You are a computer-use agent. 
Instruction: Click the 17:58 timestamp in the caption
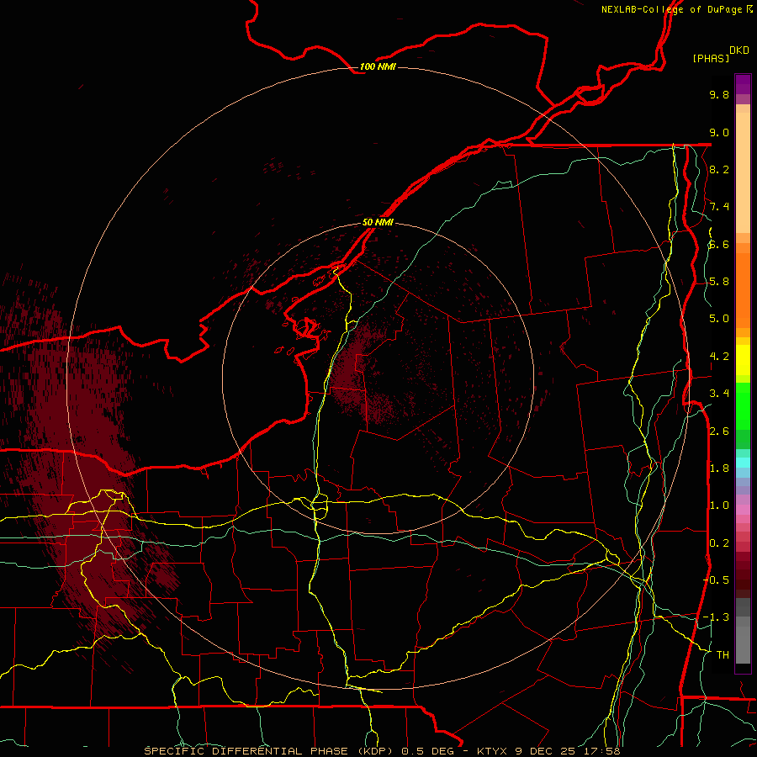coord(601,751)
